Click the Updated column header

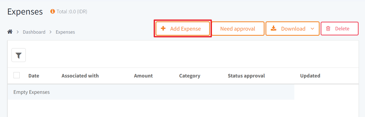pyautogui.click(x=310, y=76)
